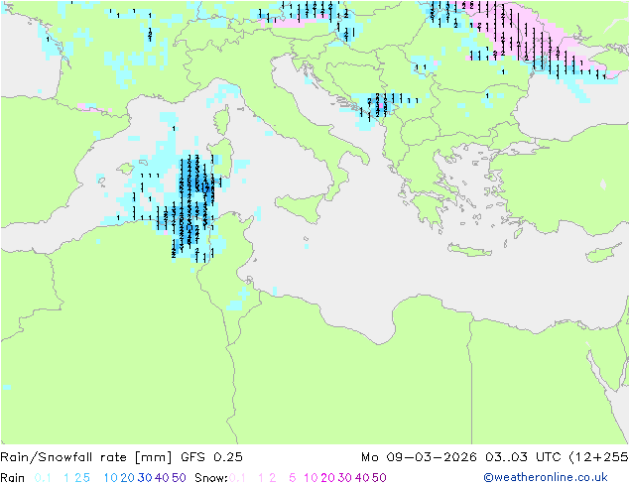Pick the snow legend 20 value
This screenshot has width=629, height=486.
pyautogui.click(x=327, y=478)
